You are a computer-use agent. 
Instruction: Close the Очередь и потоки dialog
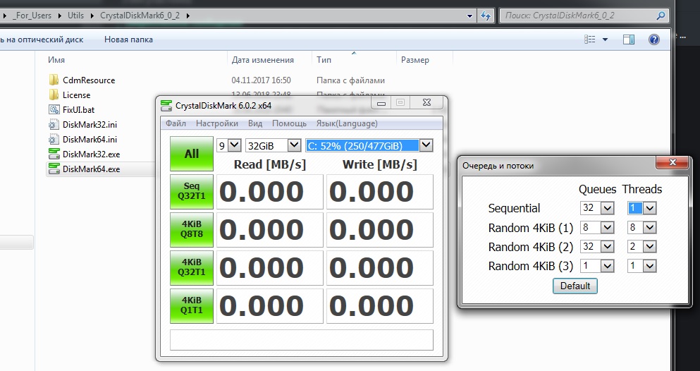coord(673,162)
